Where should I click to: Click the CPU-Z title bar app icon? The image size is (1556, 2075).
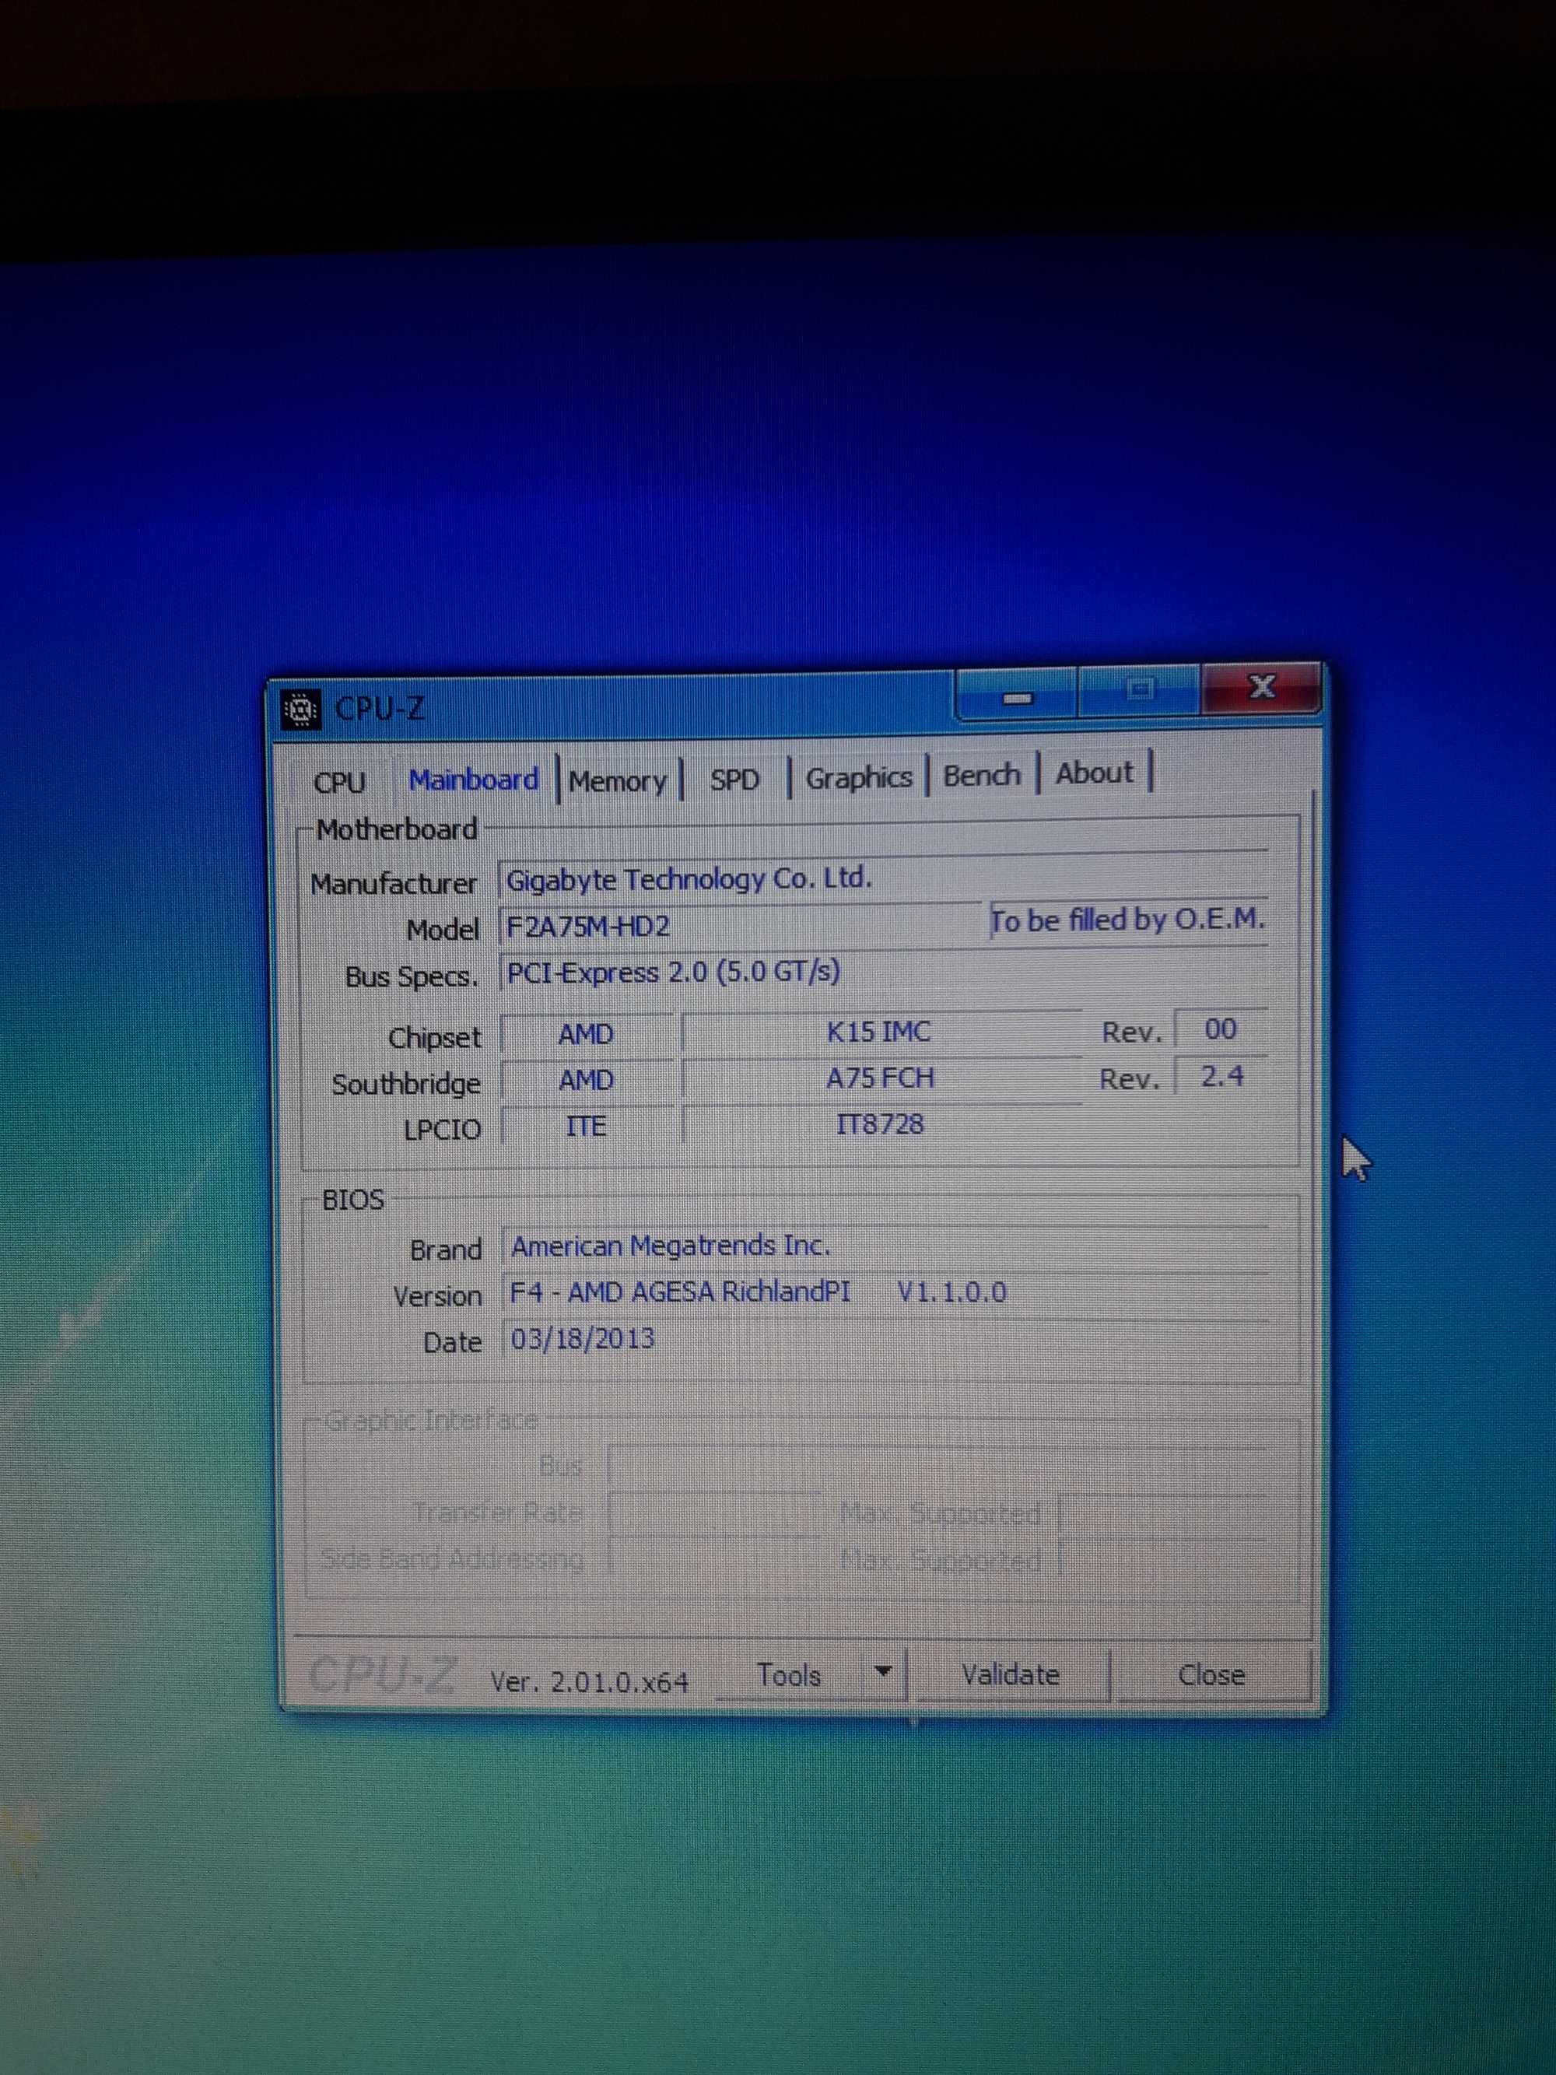[x=301, y=710]
